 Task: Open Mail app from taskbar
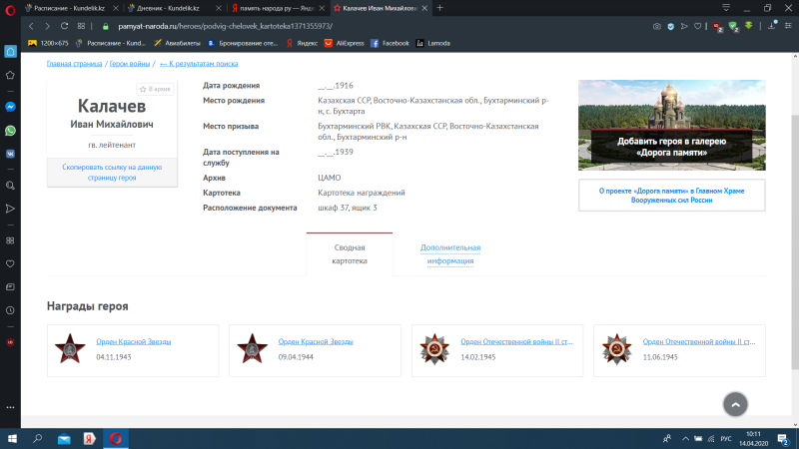tap(64, 438)
